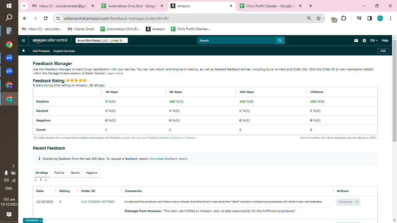Click the Explore Services link

(64, 51)
